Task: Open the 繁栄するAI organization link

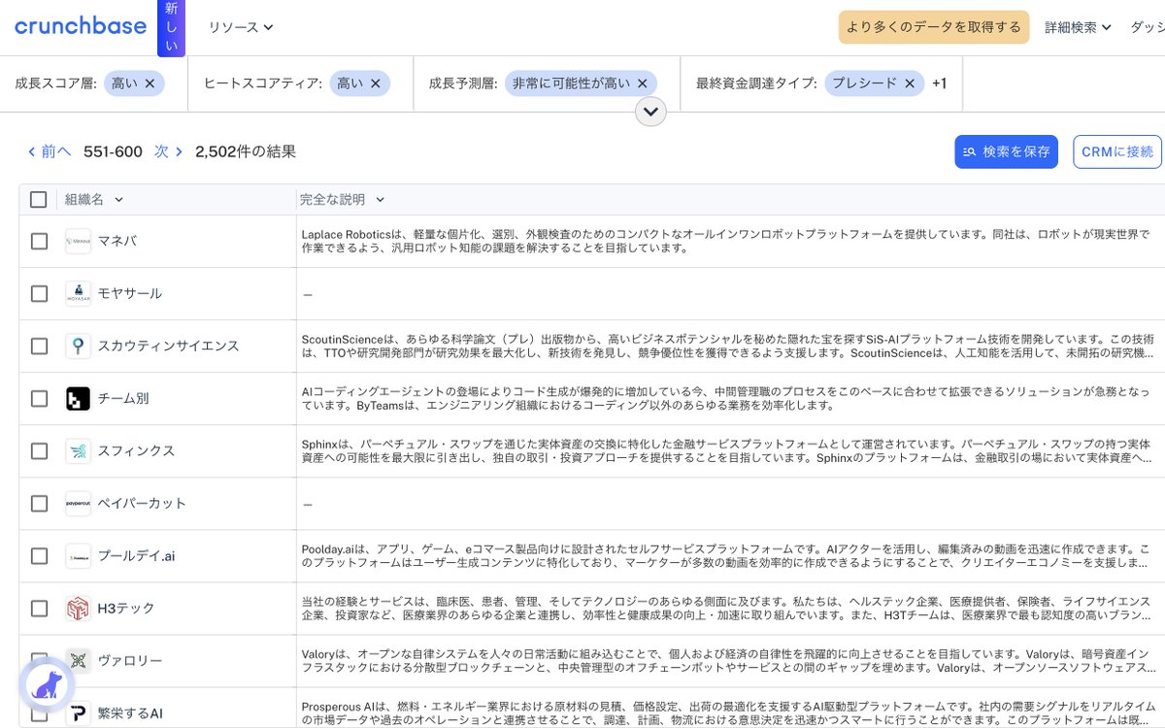Action: [130, 712]
